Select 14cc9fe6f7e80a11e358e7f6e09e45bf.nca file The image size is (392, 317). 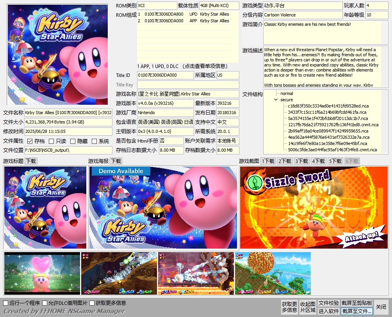(328, 143)
